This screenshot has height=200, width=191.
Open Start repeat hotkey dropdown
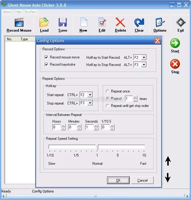(x=90, y=95)
